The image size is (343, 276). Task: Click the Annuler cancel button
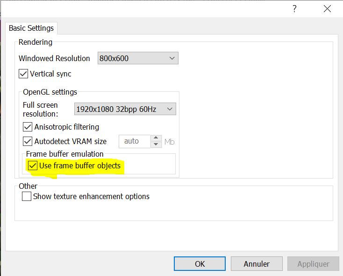point(257,264)
